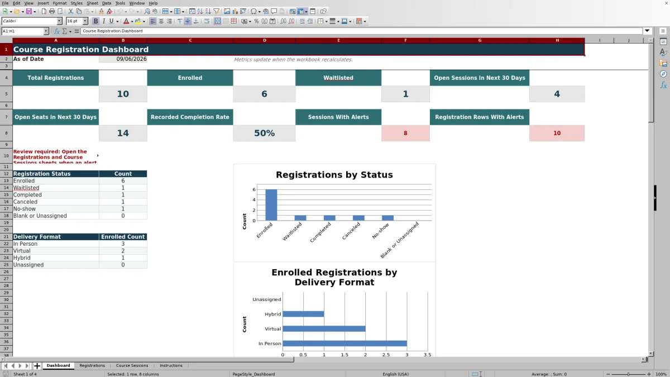The width and height of the screenshot is (670, 377).
Task: Switch to the Course Sessions sheet tab
Action: click(x=132, y=366)
